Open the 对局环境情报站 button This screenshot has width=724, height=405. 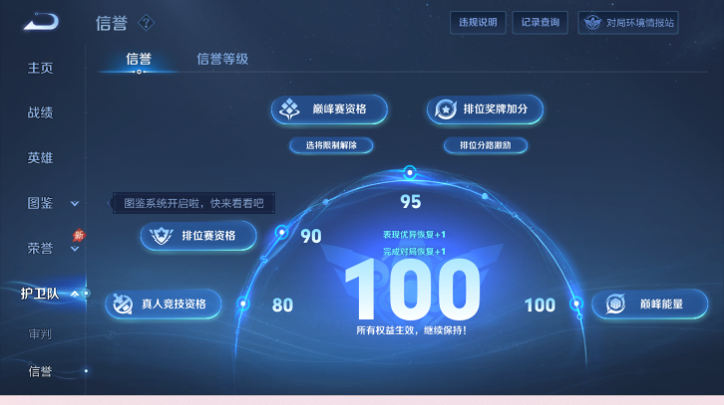click(x=628, y=23)
